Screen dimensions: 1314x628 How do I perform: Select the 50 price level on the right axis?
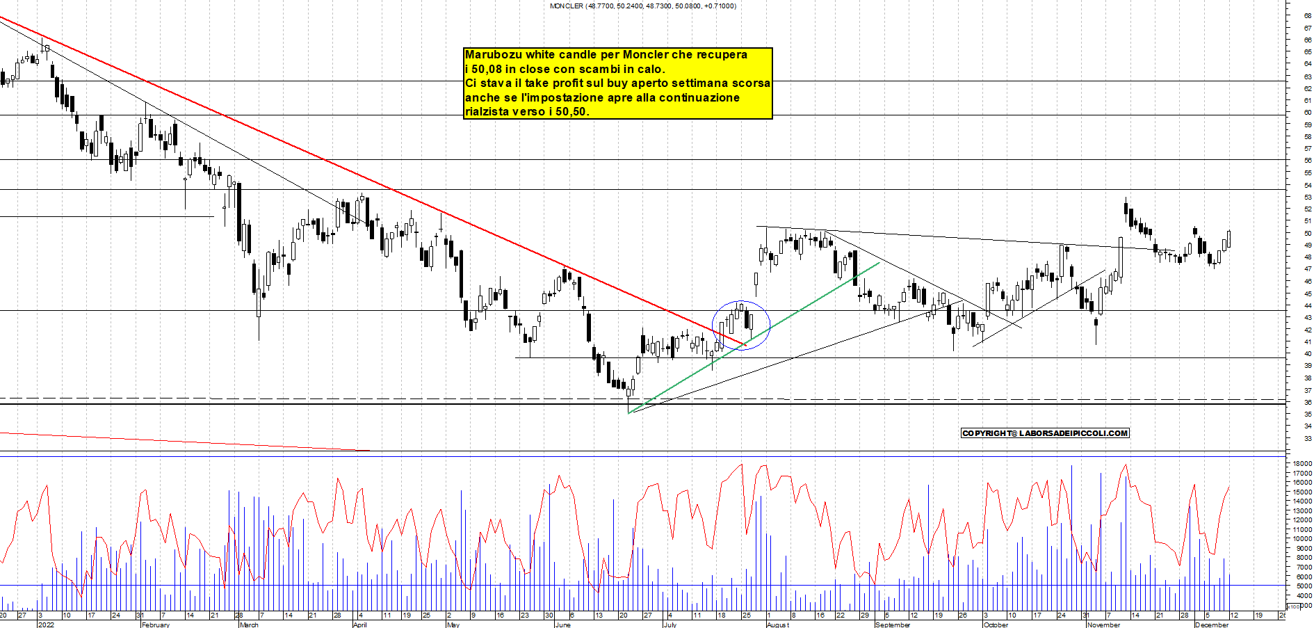(1308, 233)
